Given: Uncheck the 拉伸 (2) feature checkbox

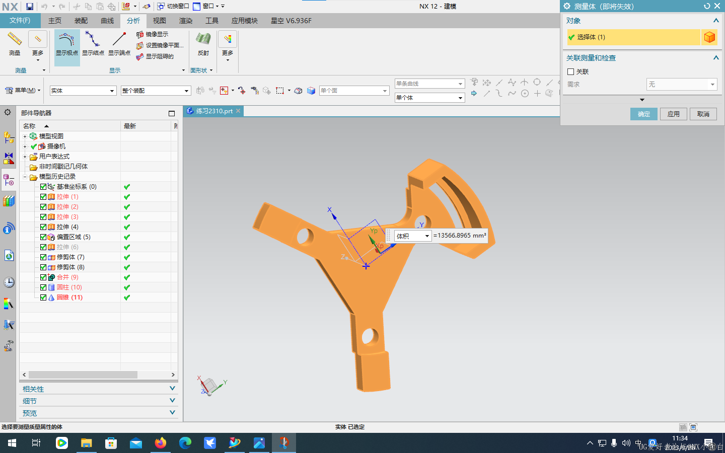Looking at the screenshot, I should pos(43,207).
